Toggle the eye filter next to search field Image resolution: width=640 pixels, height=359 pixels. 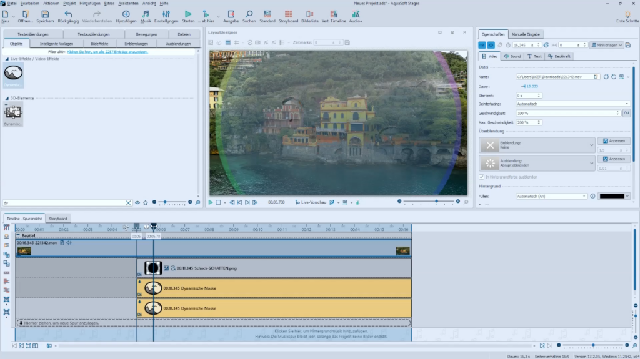coord(137,203)
